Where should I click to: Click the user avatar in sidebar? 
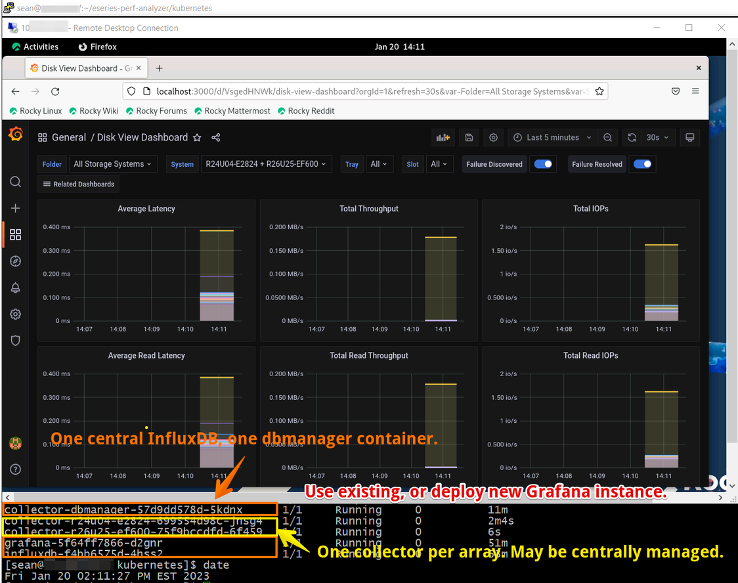pyautogui.click(x=16, y=443)
